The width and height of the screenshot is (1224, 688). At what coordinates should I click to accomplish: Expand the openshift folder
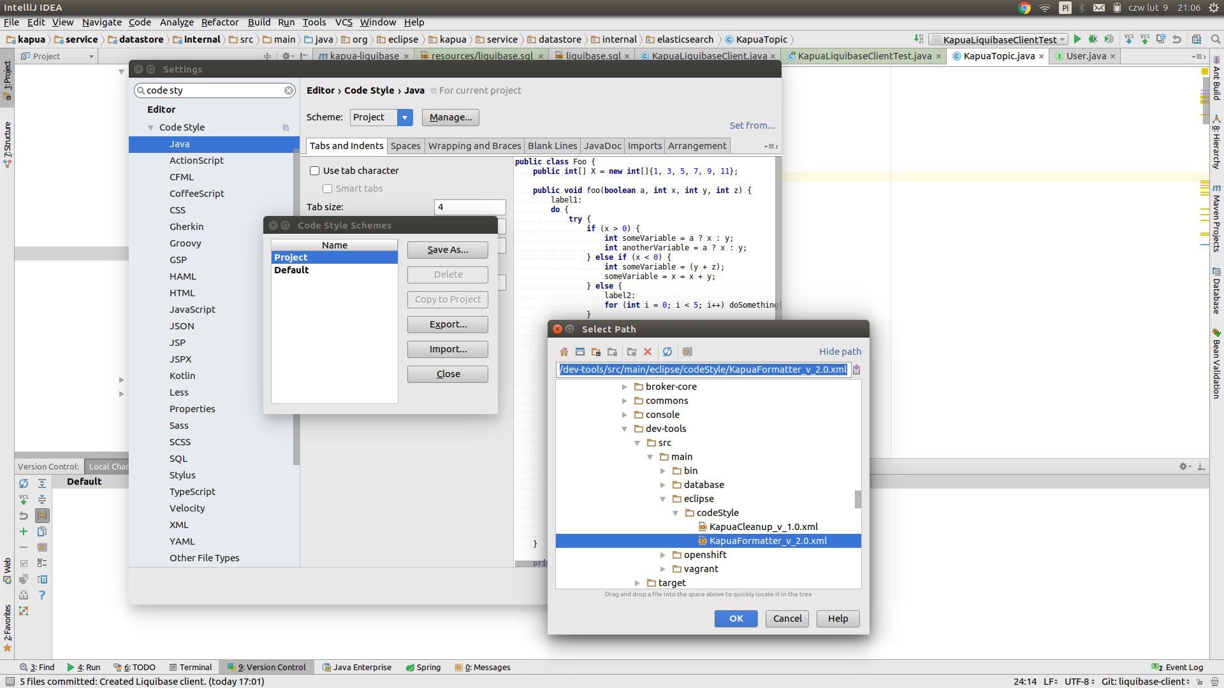pyautogui.click(x=663, y=555)
